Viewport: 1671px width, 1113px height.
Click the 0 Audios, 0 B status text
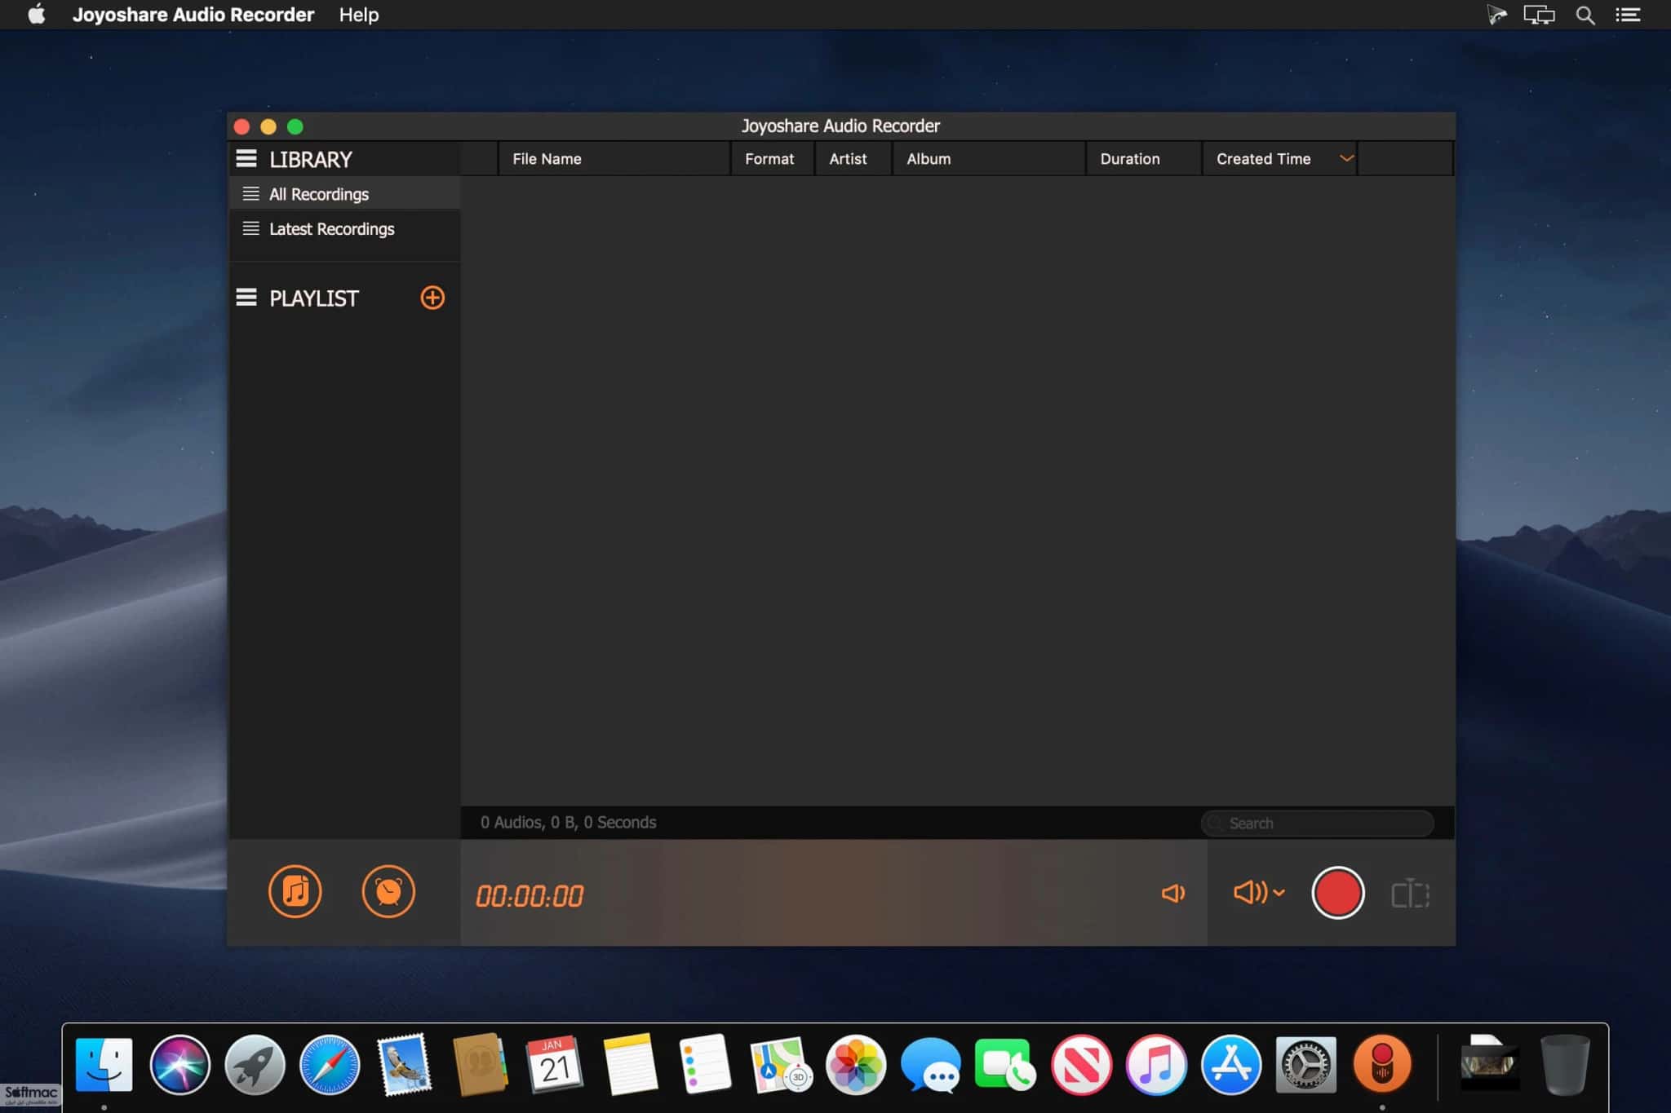(568, 822)
